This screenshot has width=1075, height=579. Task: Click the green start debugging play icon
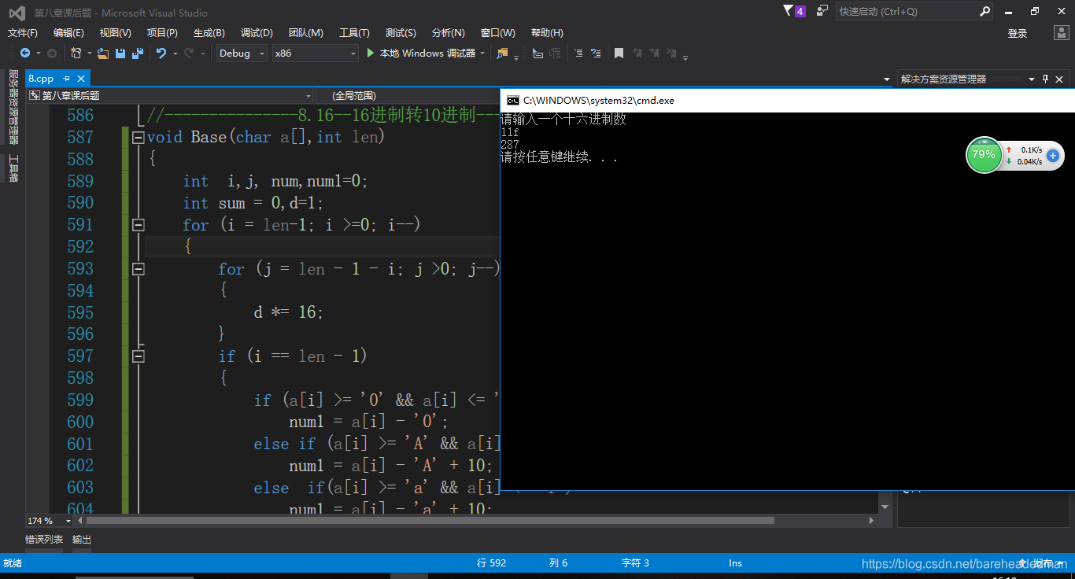371,53
